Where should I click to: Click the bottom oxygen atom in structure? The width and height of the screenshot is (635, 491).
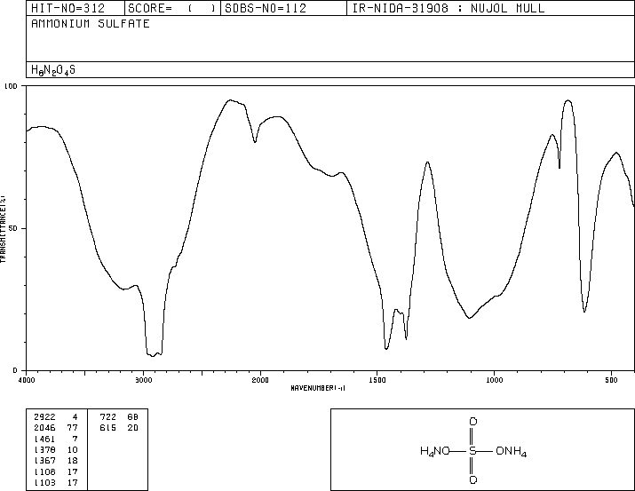472,480
